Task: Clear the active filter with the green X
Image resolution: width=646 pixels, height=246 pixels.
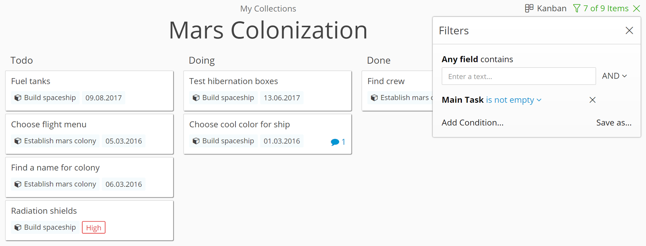Action: pyautogui.click(x=637, y=8)
